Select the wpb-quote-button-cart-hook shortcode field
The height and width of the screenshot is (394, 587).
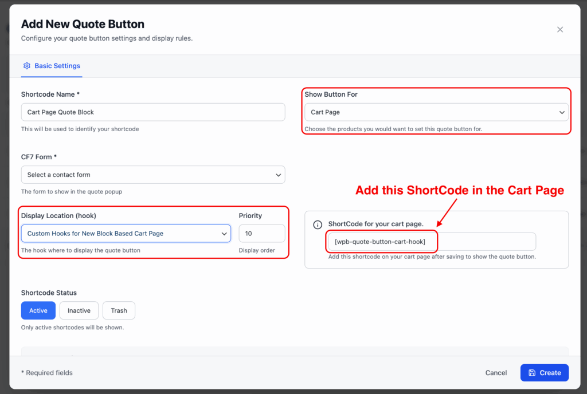coord(431,242)
